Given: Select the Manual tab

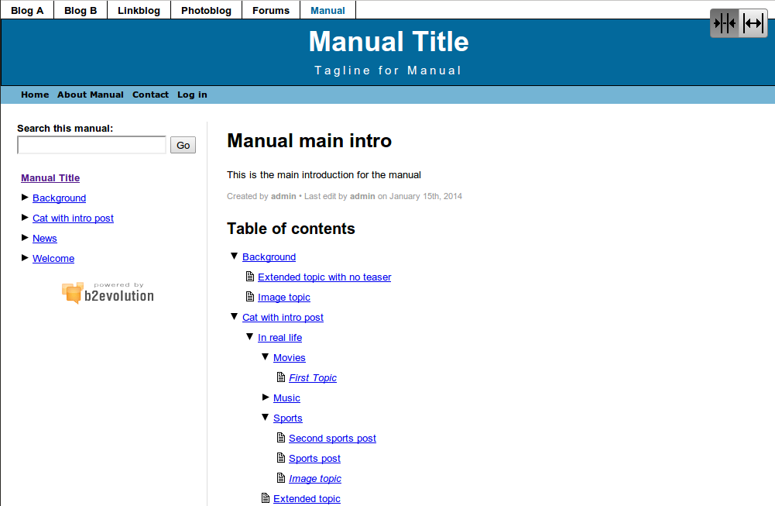Looking at the screenshot, I should [x=327, y=10].
